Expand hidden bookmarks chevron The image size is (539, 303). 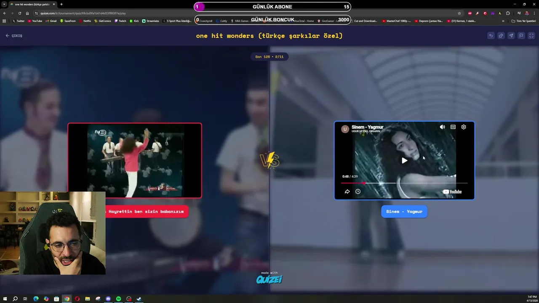click(503, 21)
